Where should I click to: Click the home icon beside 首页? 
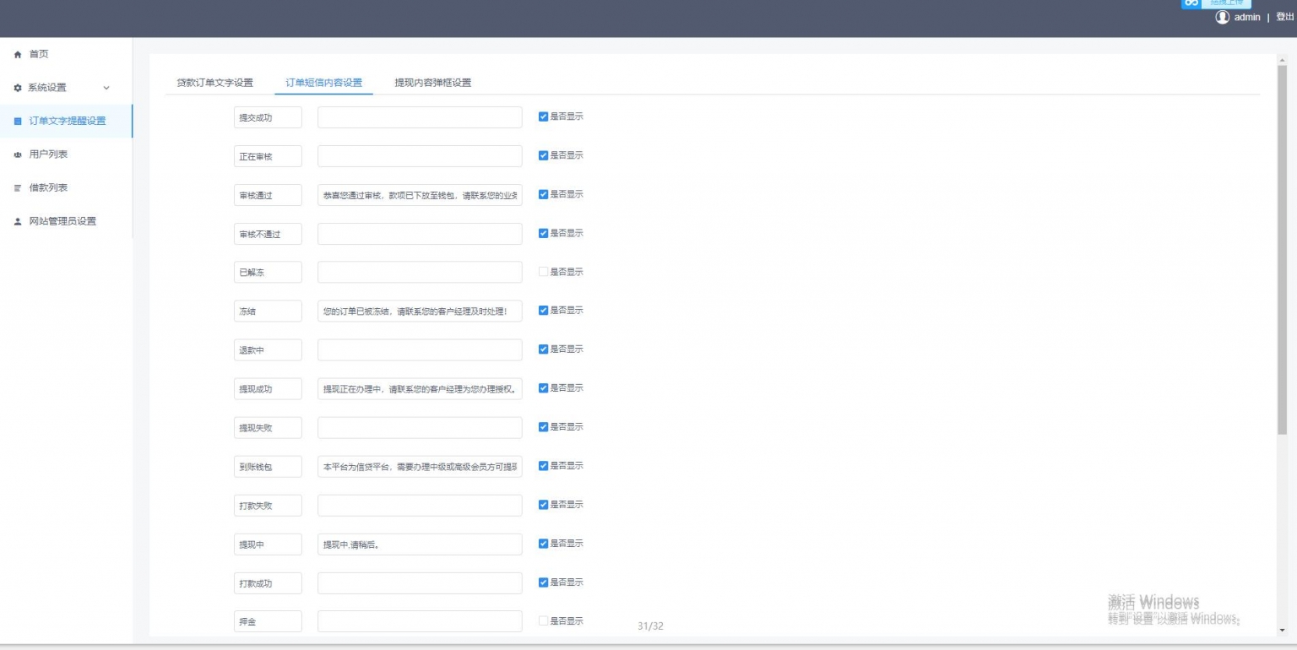tap(18, 54)
